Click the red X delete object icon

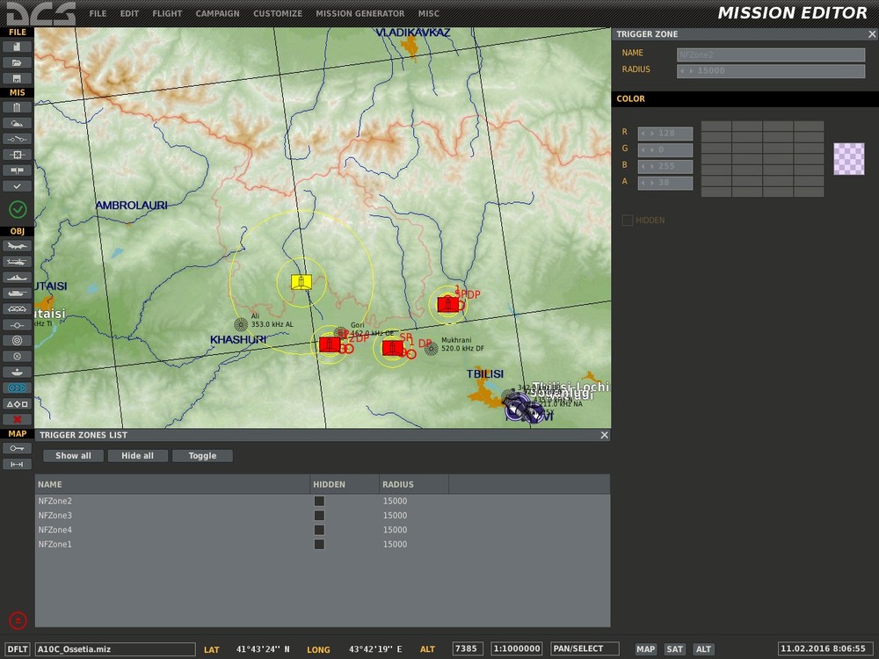[18, 419]
